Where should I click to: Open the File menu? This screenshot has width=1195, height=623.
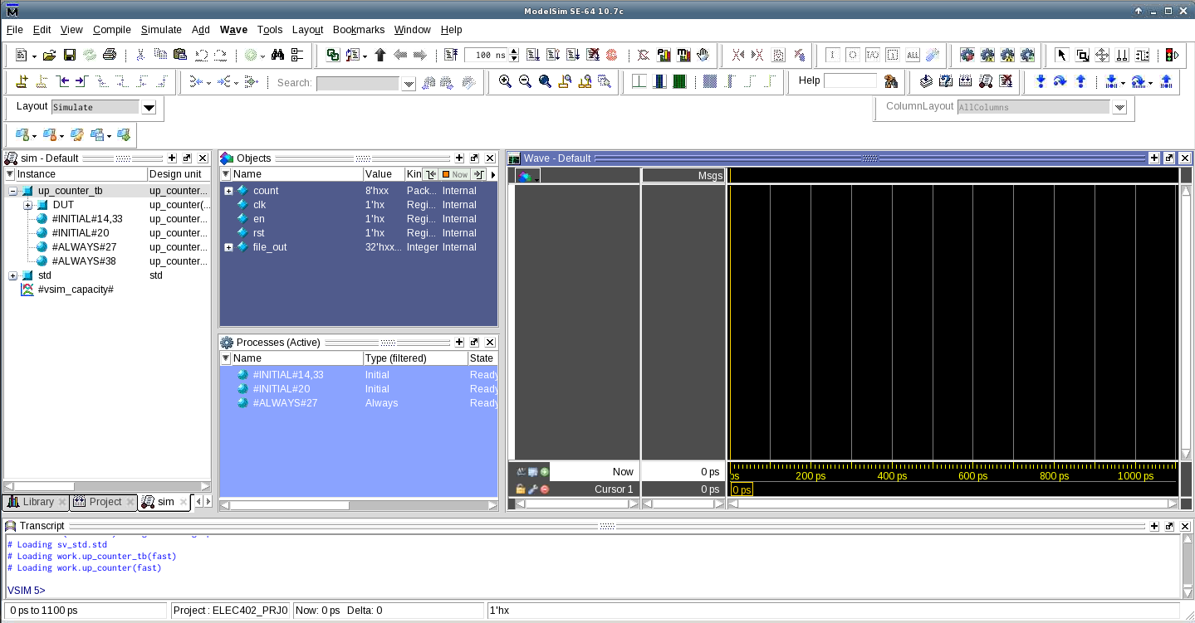coord(15,30)
